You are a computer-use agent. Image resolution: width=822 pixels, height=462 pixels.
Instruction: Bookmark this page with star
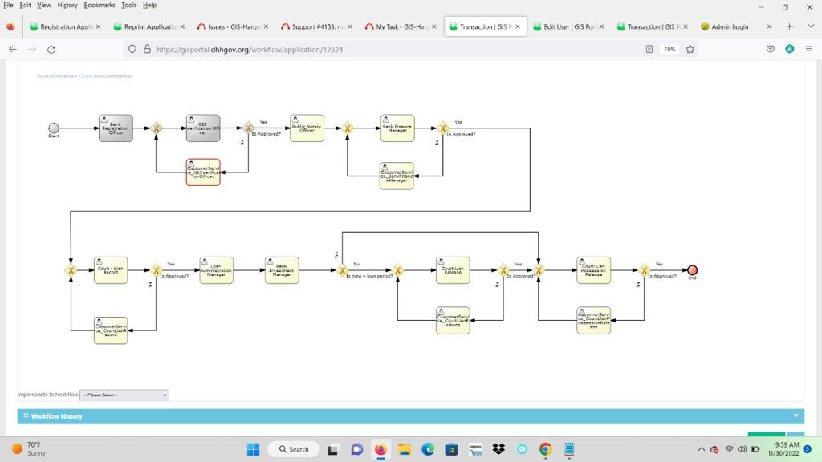tap(690, 49)
